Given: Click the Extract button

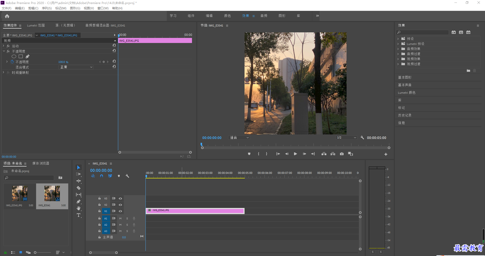Looking at the screenshot, I should coord(333,154).
